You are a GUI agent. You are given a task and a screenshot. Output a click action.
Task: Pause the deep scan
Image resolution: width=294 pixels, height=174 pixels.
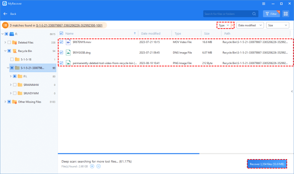[99, 166]
